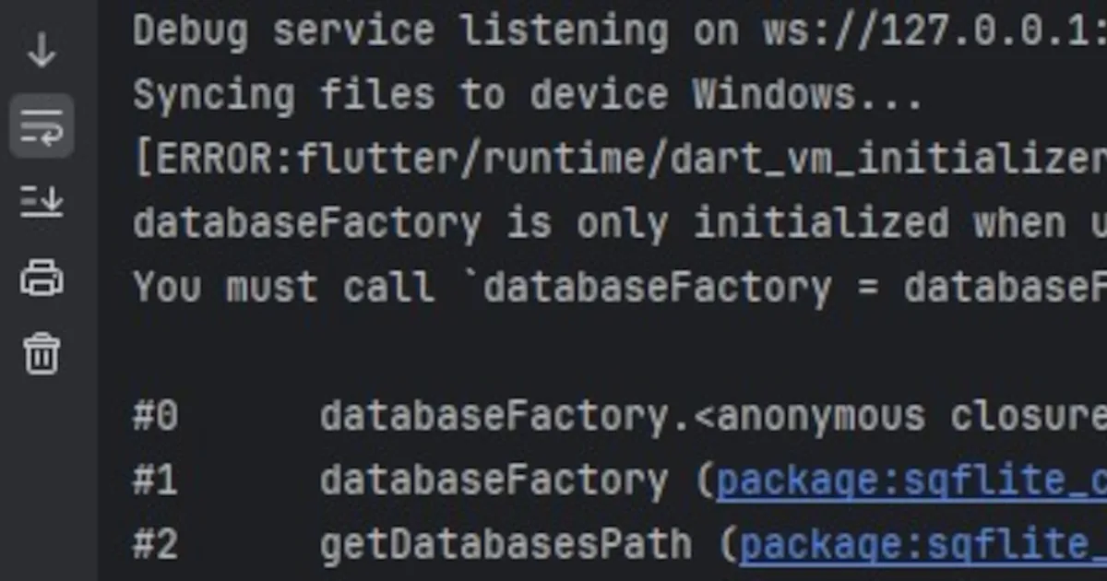Open the package:sqflite link in frame #2

coord(923,545)
